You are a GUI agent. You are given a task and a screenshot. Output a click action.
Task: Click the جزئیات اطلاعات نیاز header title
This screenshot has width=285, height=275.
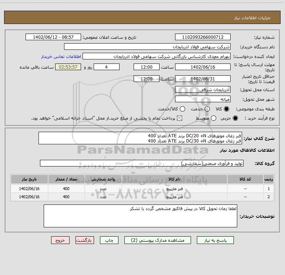point(252,18)
